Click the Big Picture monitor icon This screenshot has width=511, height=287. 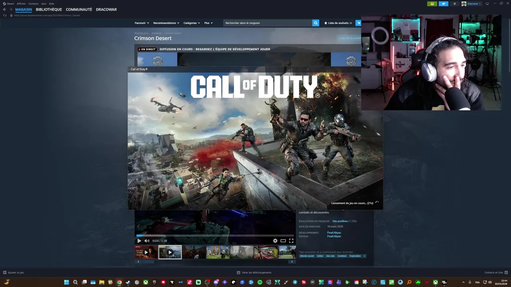click(487, 4)
